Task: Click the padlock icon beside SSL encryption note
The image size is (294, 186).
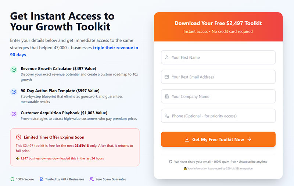Action: click(185, 168)
